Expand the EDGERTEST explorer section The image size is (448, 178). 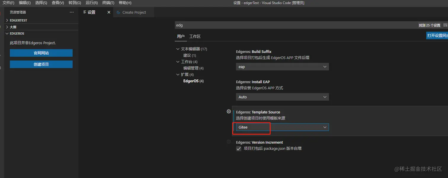point(41,20)
